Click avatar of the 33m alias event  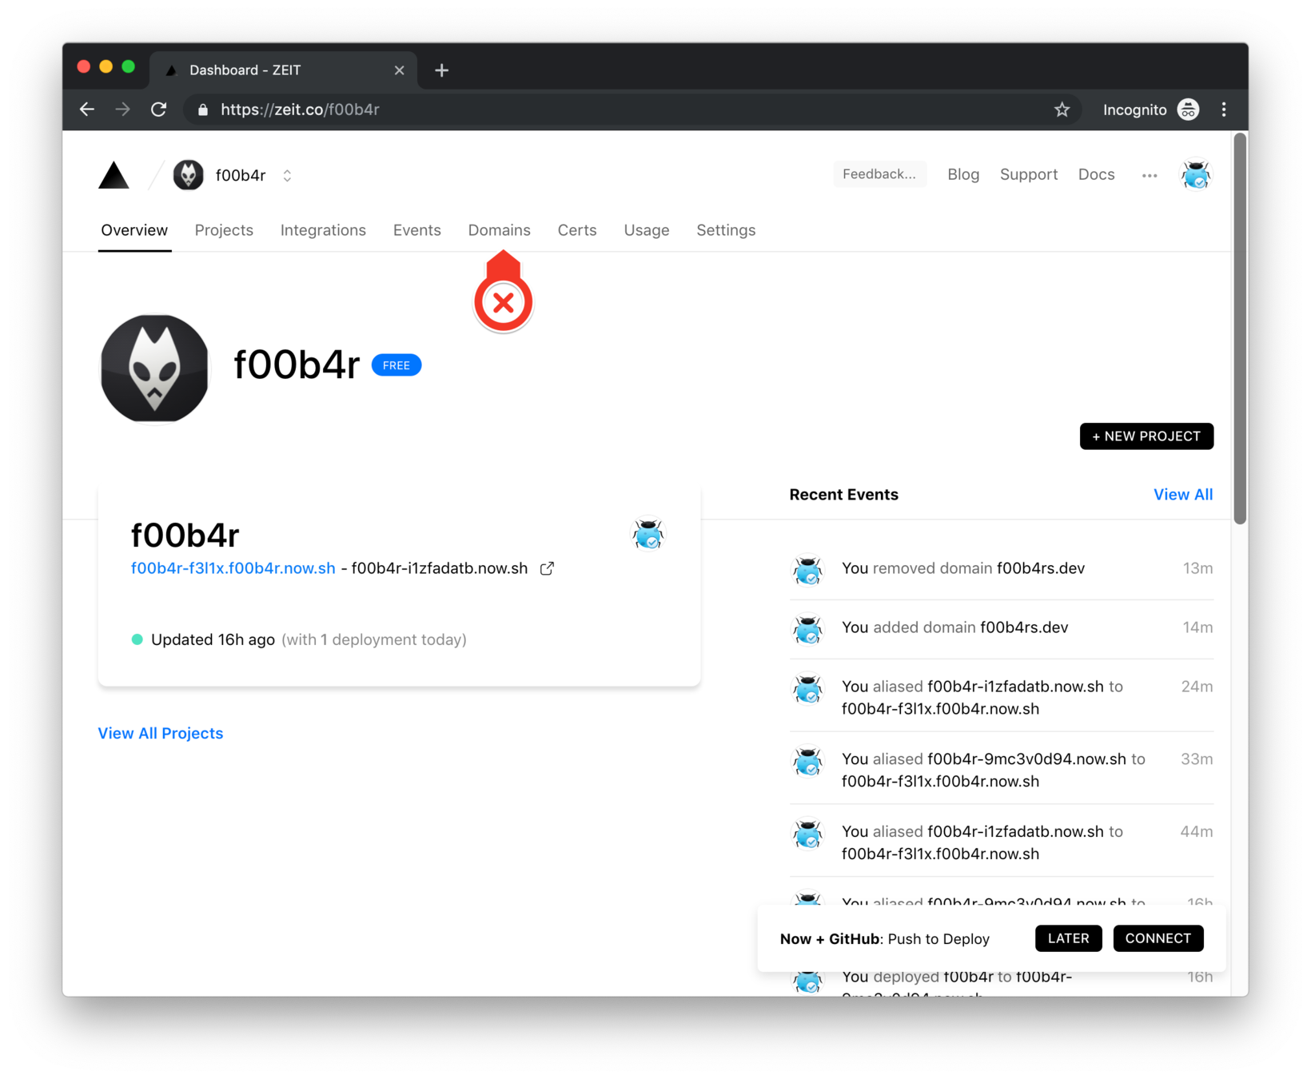807,760
